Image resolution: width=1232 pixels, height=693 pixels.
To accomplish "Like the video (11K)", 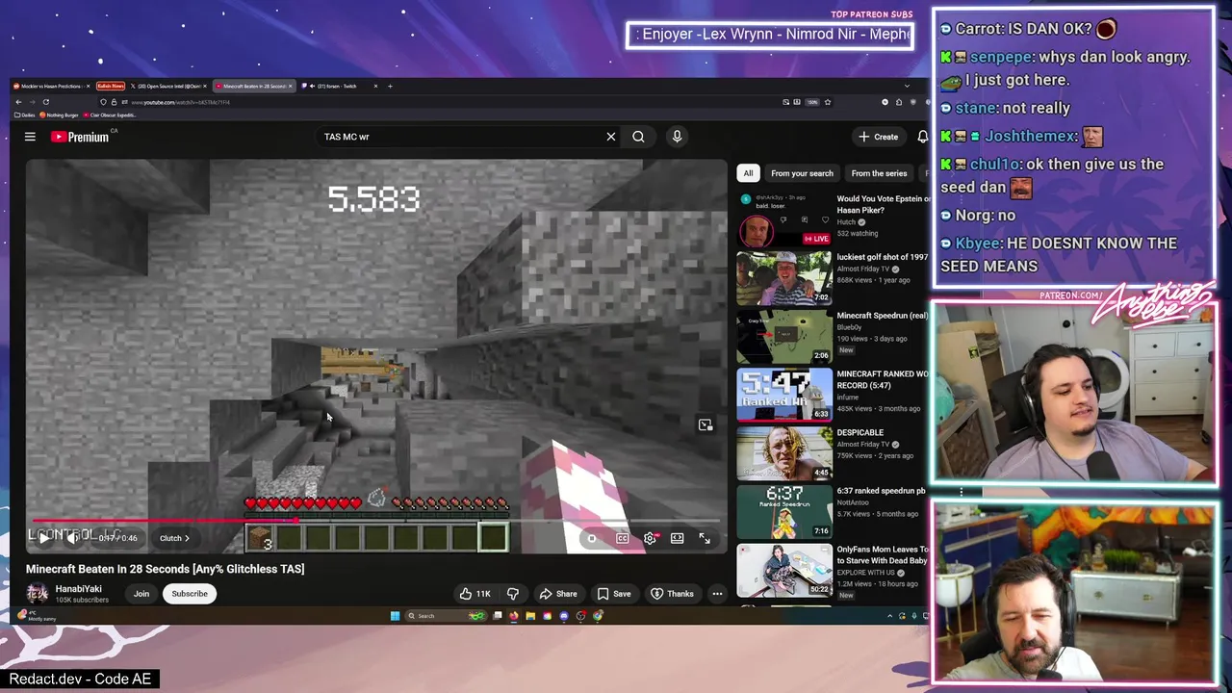I will point(475,594).
